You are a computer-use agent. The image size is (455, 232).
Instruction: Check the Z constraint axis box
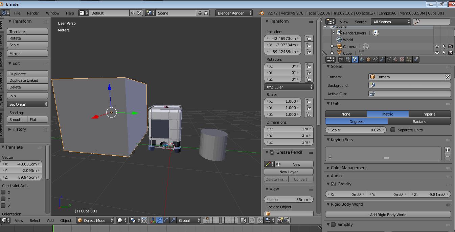click(x=3, y=206)
